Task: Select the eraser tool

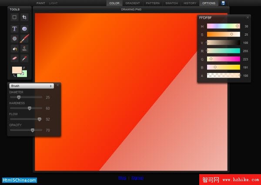Action: (14, 58)
